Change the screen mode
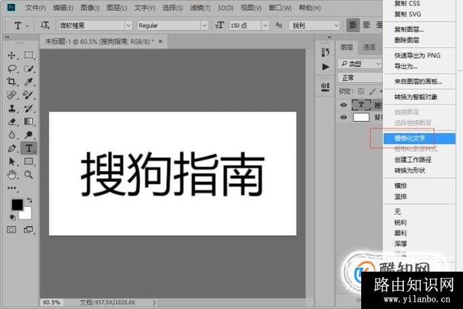The height and width of the screenshot is (309, 463). (29, 230)
